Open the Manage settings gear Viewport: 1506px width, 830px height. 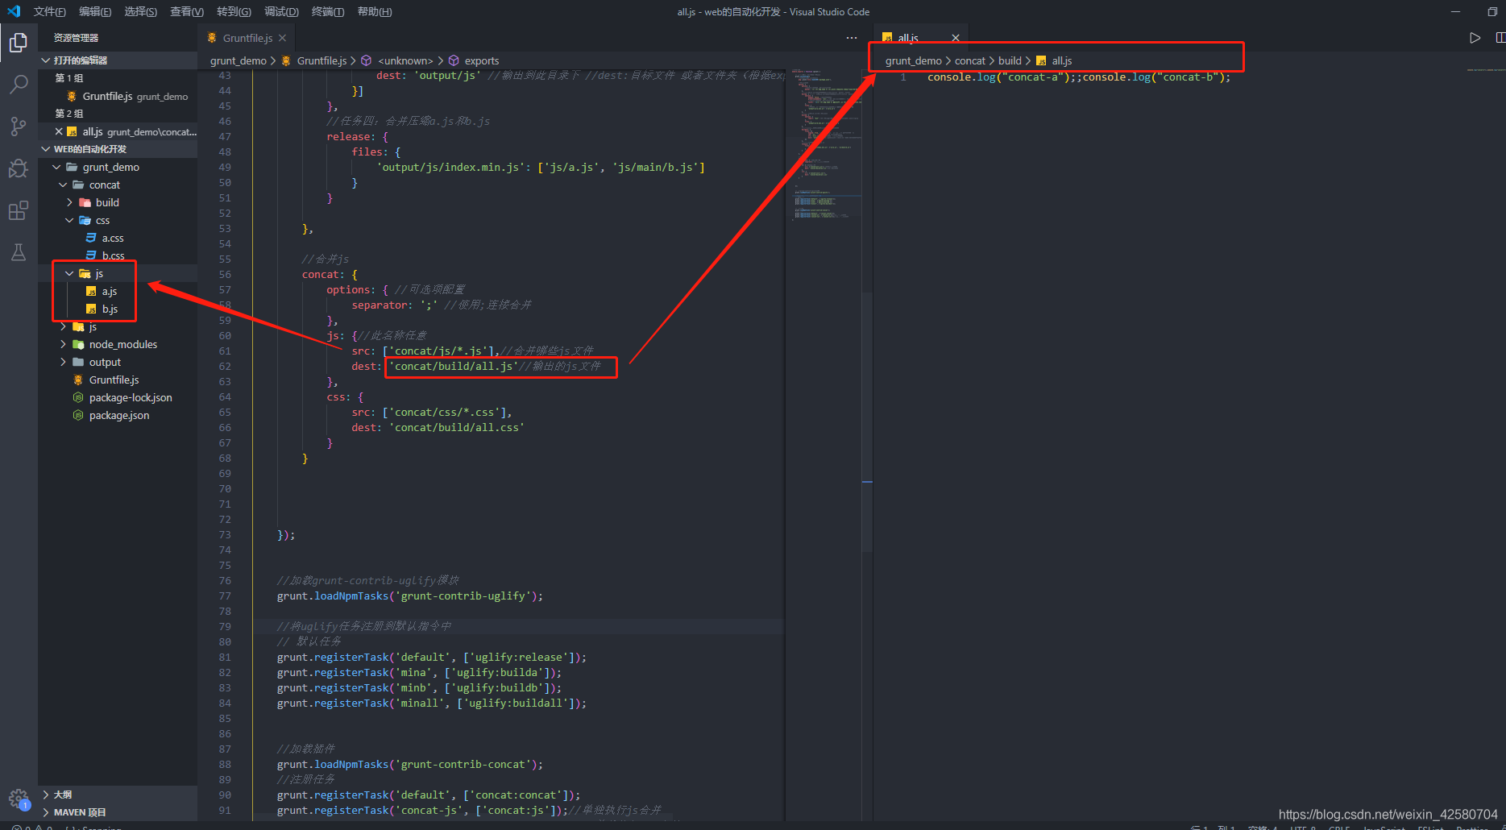pyautogui.click(x=19, y=799)
